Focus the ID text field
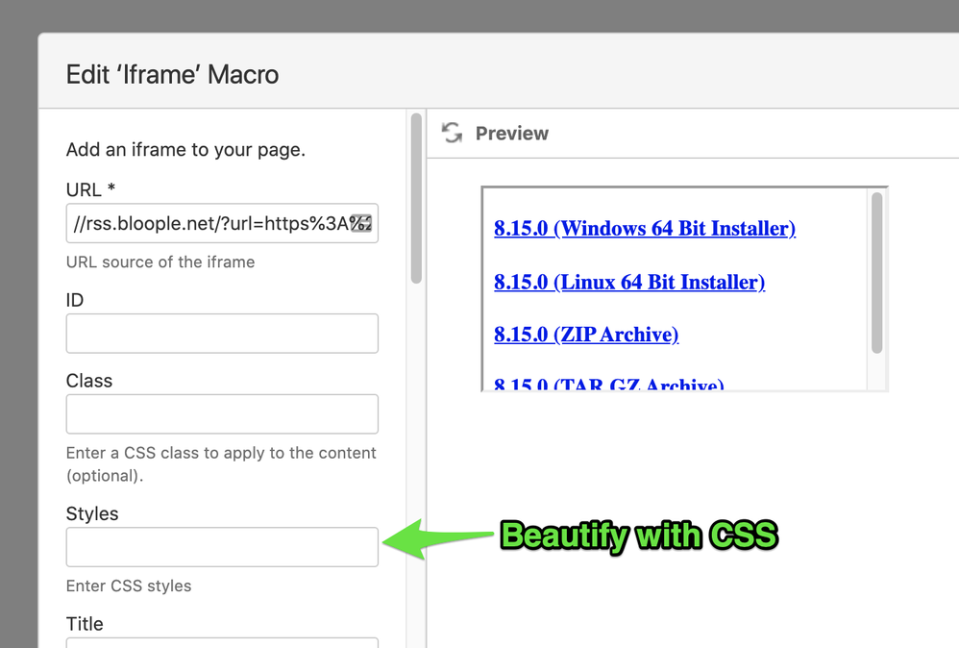 (222, 334)
